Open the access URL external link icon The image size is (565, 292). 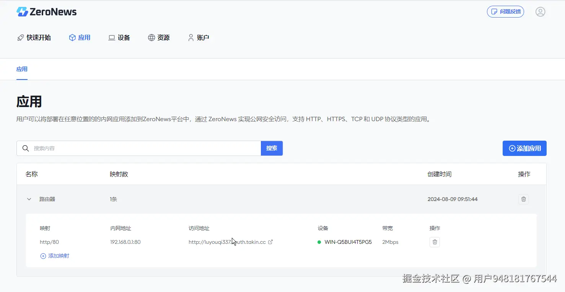pos(271,242)
